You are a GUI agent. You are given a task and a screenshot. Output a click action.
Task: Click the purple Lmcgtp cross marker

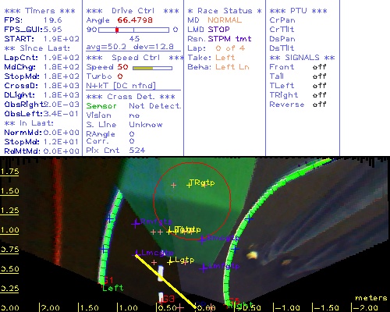pyautogui.click(x=137, y=253)
